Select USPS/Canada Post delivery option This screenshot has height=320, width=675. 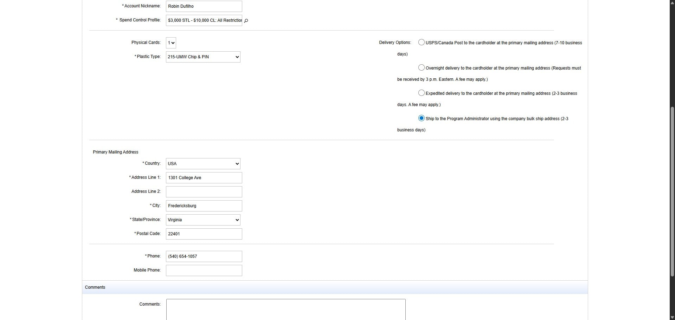[421, 43]
